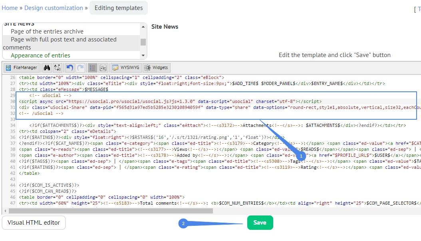The image size is (421, 241).
Task: Click the horizontal scrollbar left arrow
Action: pos(5,211)
